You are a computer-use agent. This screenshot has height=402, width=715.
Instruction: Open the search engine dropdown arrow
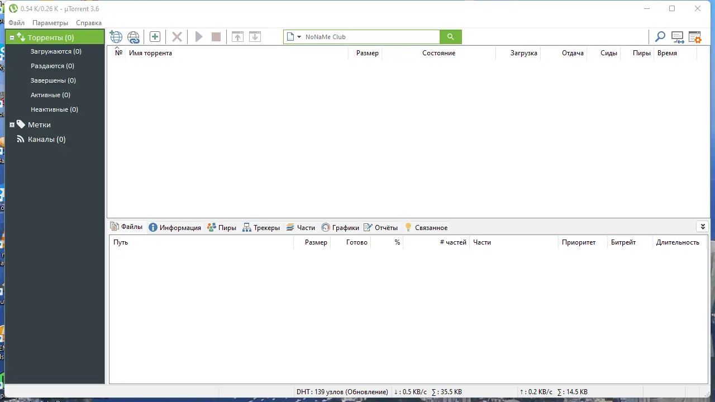299,36
